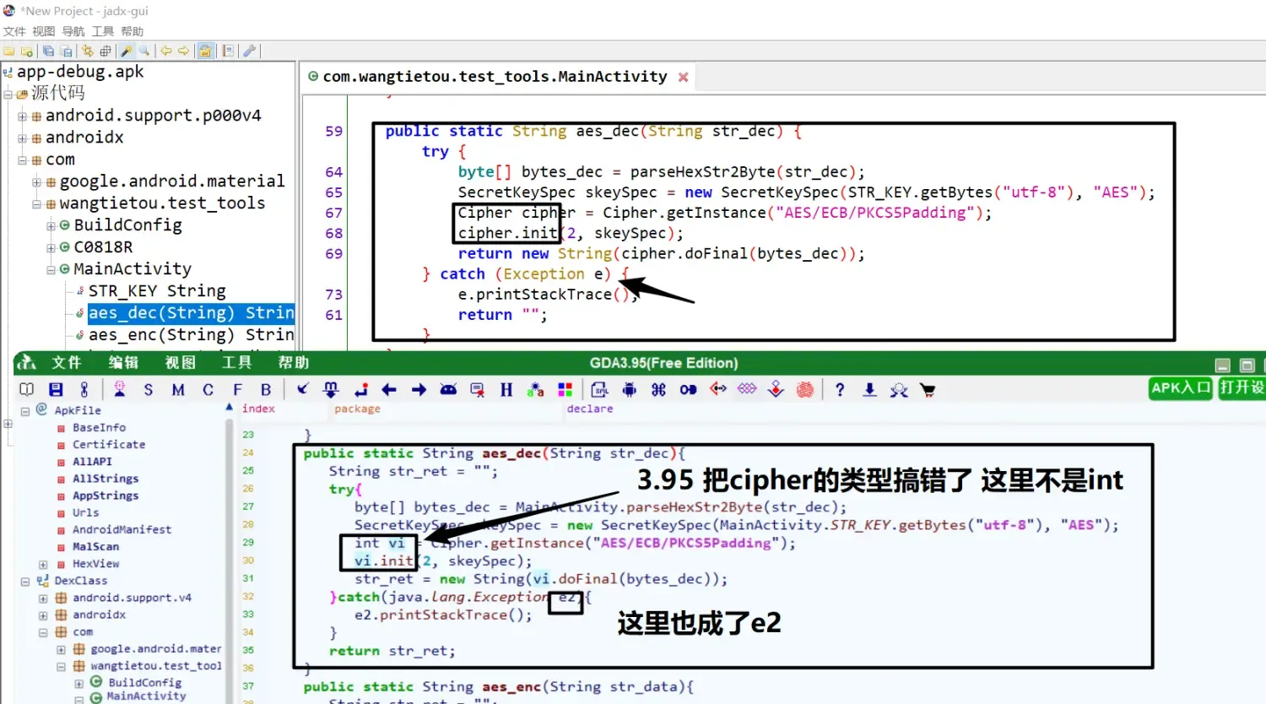
Task: Open string search with the S icon
Action: pyautogui.click(x=147, y=389)
